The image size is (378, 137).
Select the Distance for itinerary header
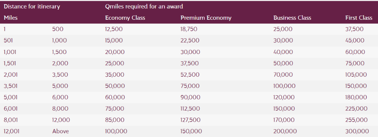32,6
